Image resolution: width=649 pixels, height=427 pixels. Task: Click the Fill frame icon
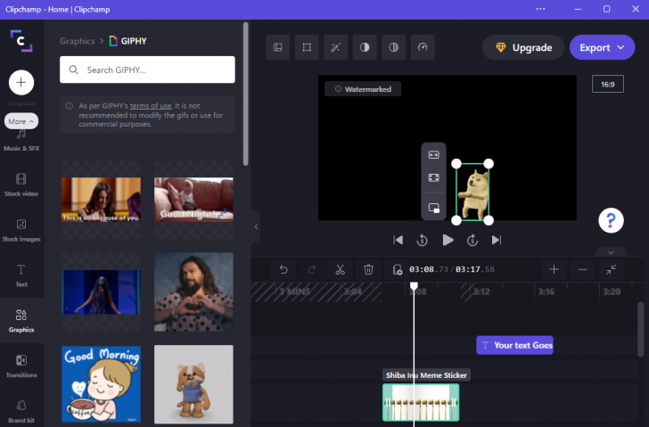click(434, 178)
